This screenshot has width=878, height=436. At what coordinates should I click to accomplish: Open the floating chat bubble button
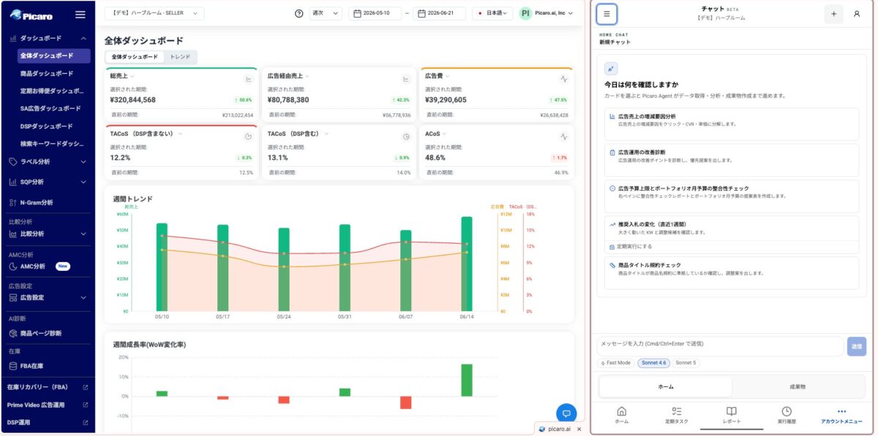[566, 413]
